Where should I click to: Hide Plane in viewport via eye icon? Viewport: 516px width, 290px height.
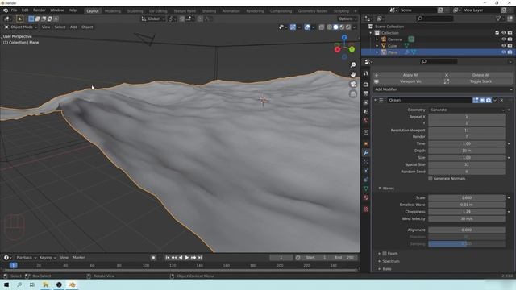503,52
